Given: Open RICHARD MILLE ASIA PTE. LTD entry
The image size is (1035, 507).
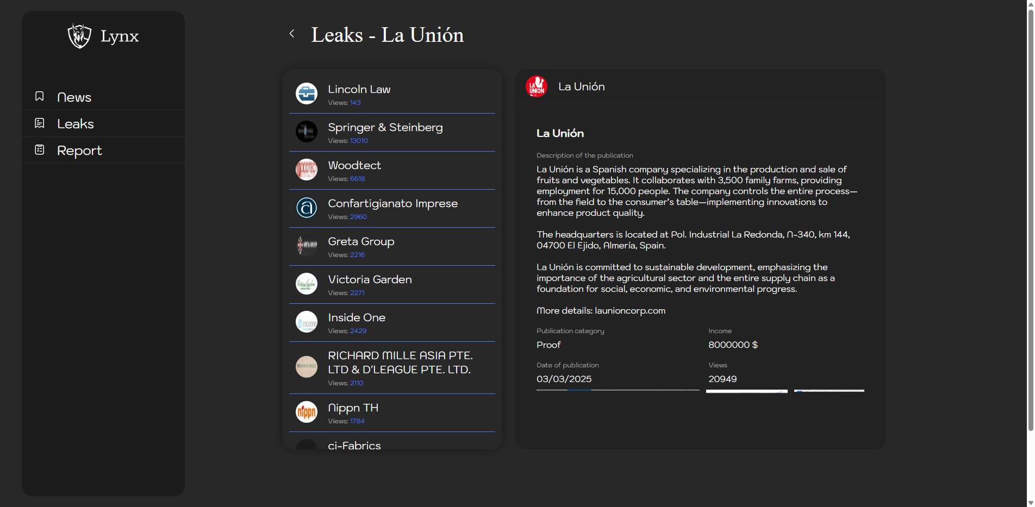Looking at the screenshot, I should pos(400,362).
